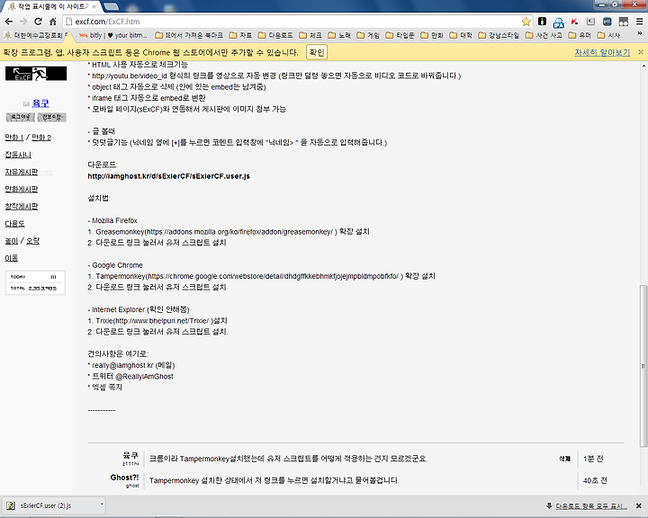Reload the current page
This screenshot has width=648, height=518.
tap(39, 22)
